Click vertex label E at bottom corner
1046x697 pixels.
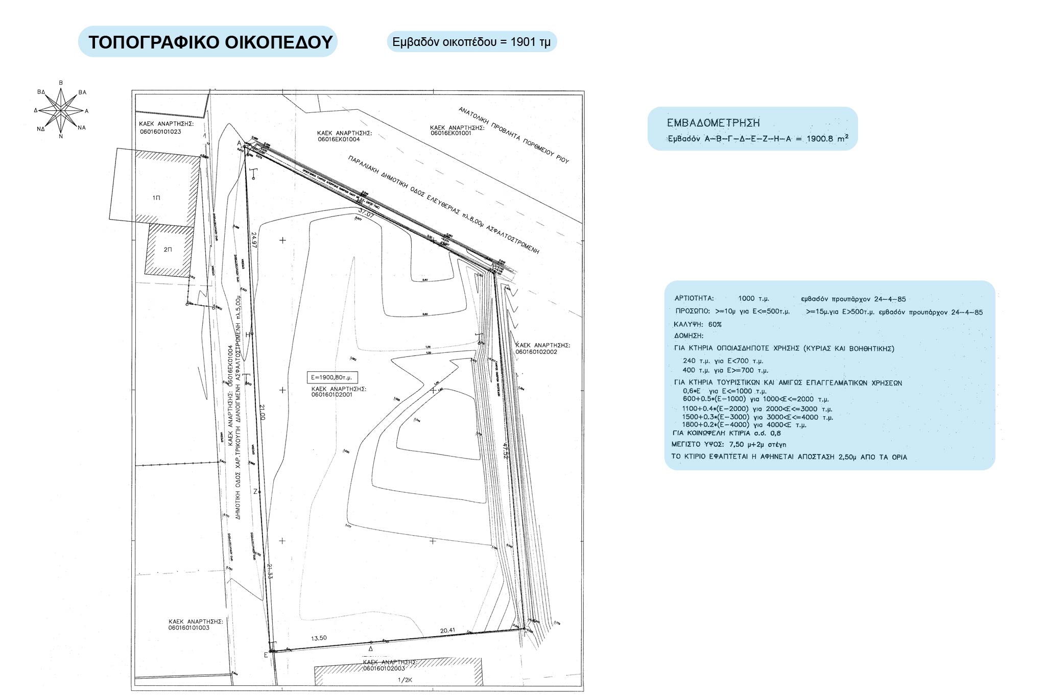point(265,655)
